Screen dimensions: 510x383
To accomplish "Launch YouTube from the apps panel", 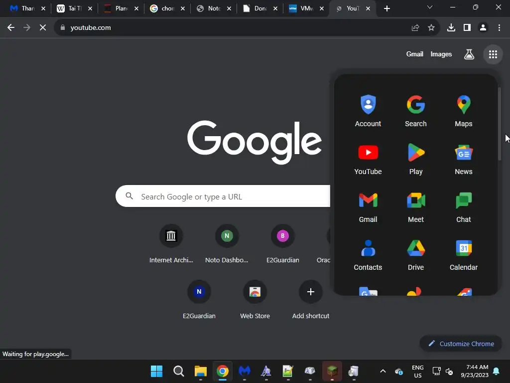I will 368,159.
